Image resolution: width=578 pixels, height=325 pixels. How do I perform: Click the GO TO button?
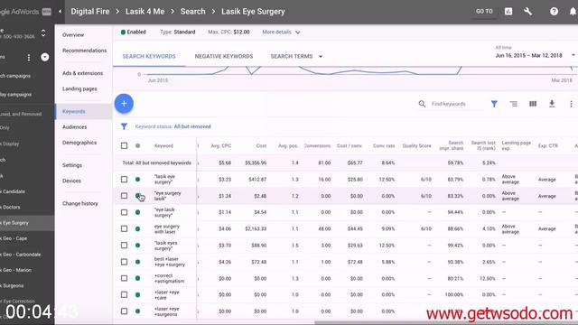pos(484,12)
